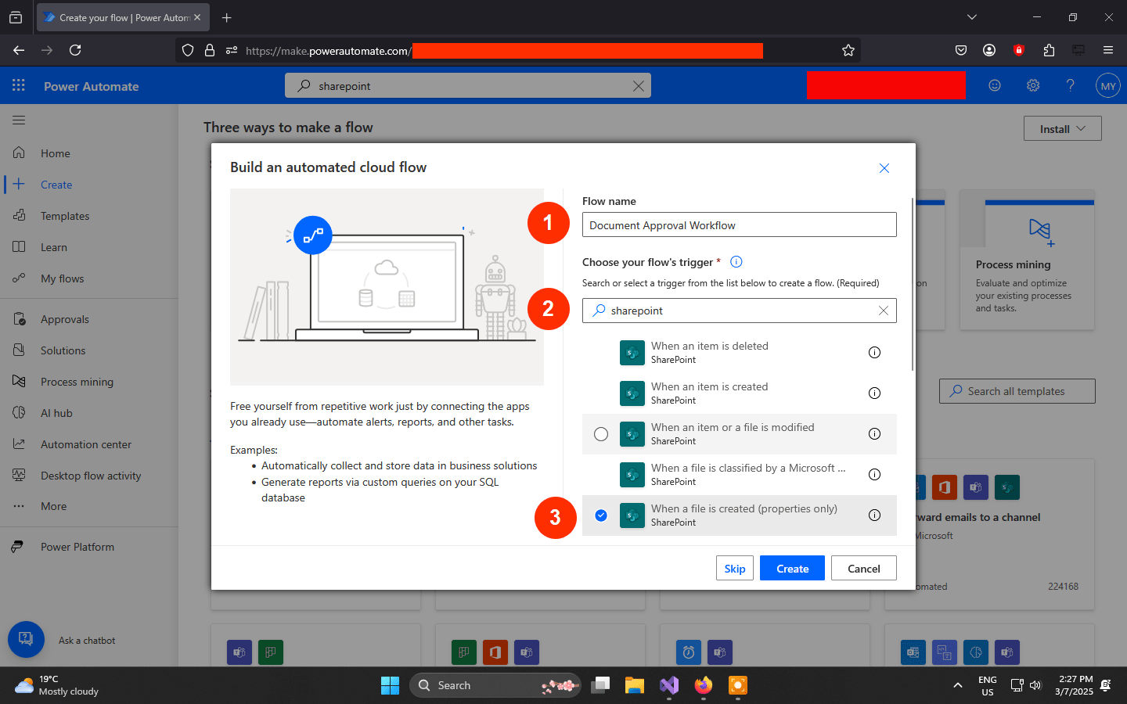The height and width of the screenshot is (704, 1127).
Task: Open Templates in the sidebar
Action: point(65,216)
